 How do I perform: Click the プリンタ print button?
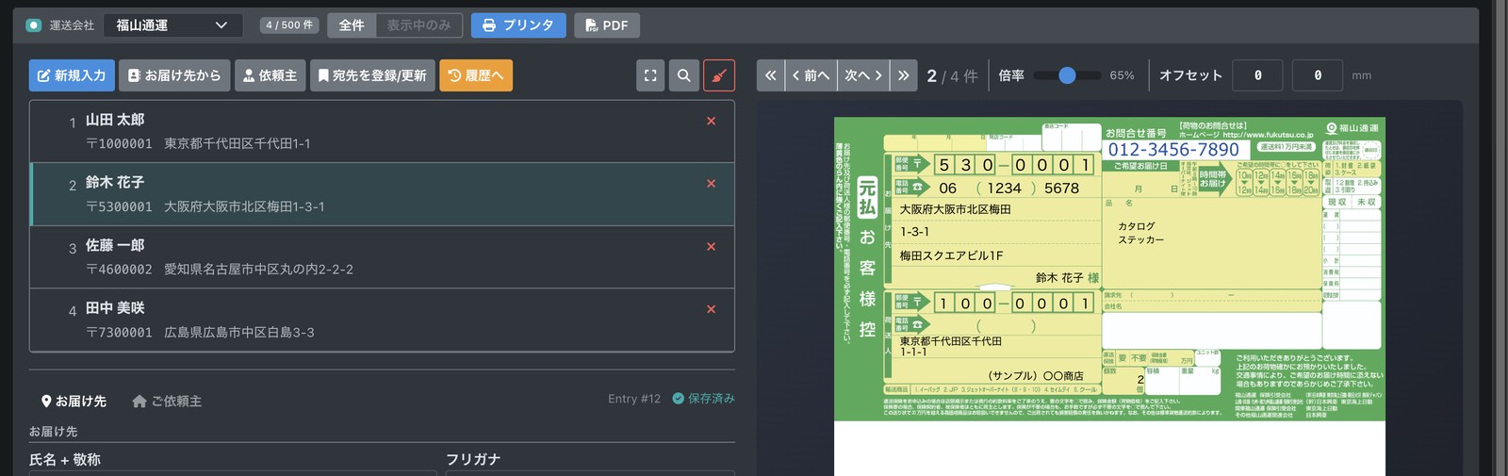(x=518, y=25)
